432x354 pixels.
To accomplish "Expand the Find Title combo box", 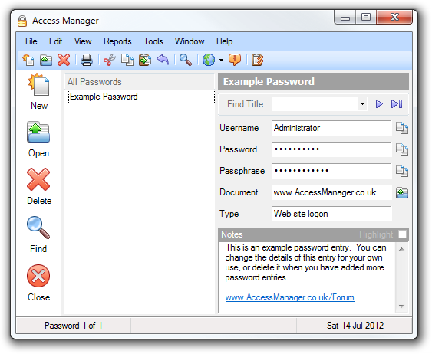I will pos(362,104).
